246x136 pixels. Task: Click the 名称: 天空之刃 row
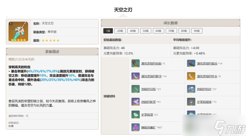(64, 23)
